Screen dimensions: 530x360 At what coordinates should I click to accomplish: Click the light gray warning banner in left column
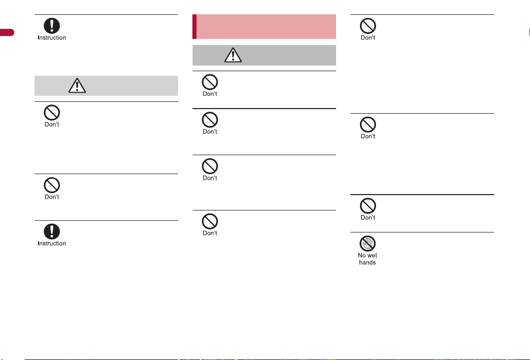(x=106, y=86)
